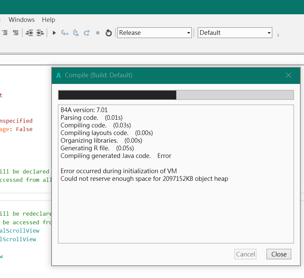
Task: Open the Help menu
Action: (49, 20)
